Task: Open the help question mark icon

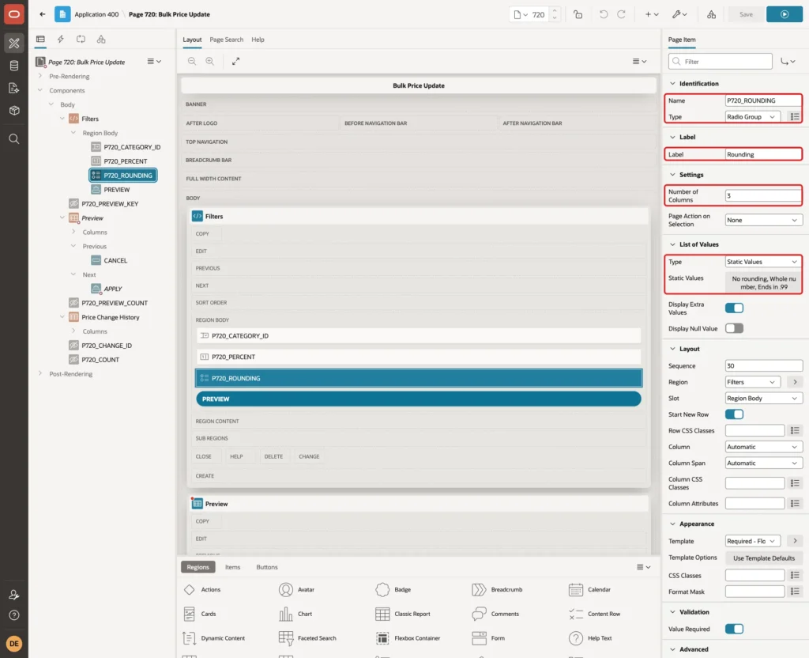Action: pyautogui.click(x=14, y=615)
